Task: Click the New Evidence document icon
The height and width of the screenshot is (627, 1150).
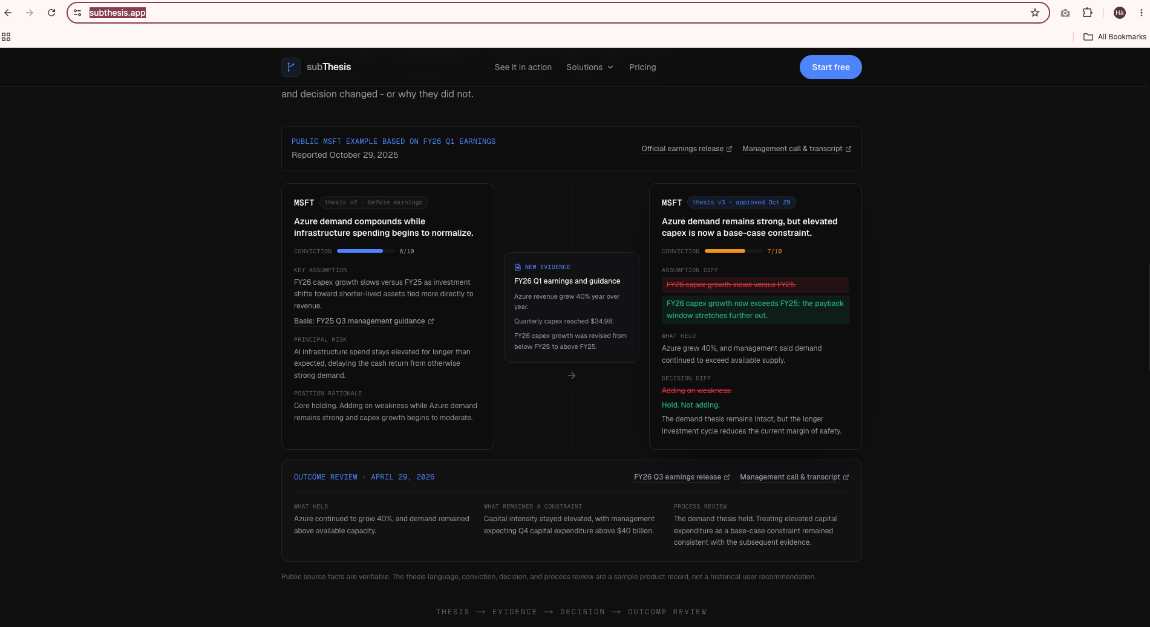Action: tap(518, 267)
